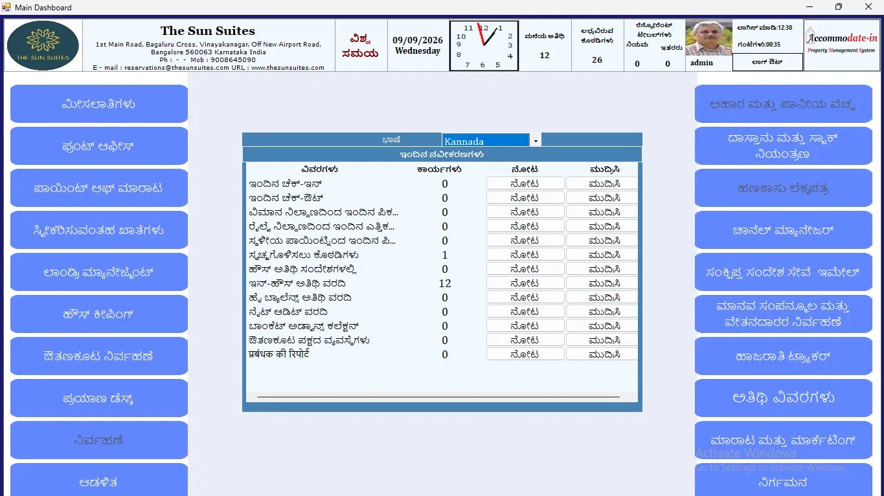
Task: Open ಹಣಕಾಸು ಲೆಕ್ಕಪತ್ರ (Financial Accounting)
Action: tap(784, 188)
